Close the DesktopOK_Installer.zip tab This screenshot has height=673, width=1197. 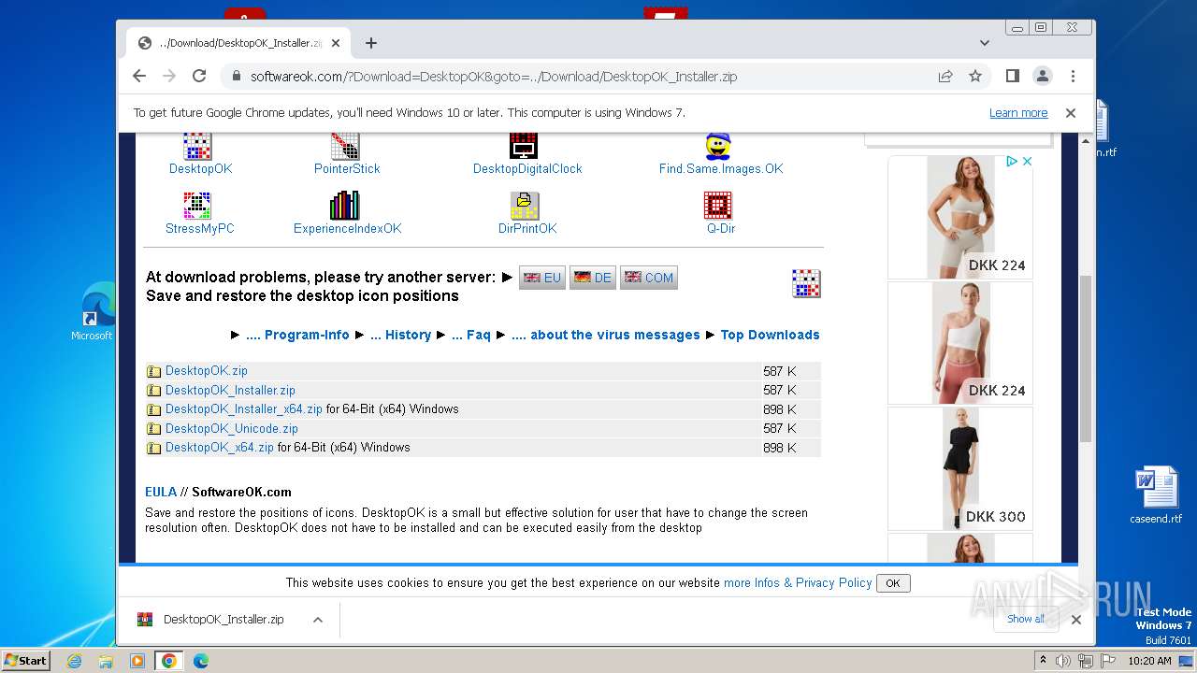click(x=336, y=43)
